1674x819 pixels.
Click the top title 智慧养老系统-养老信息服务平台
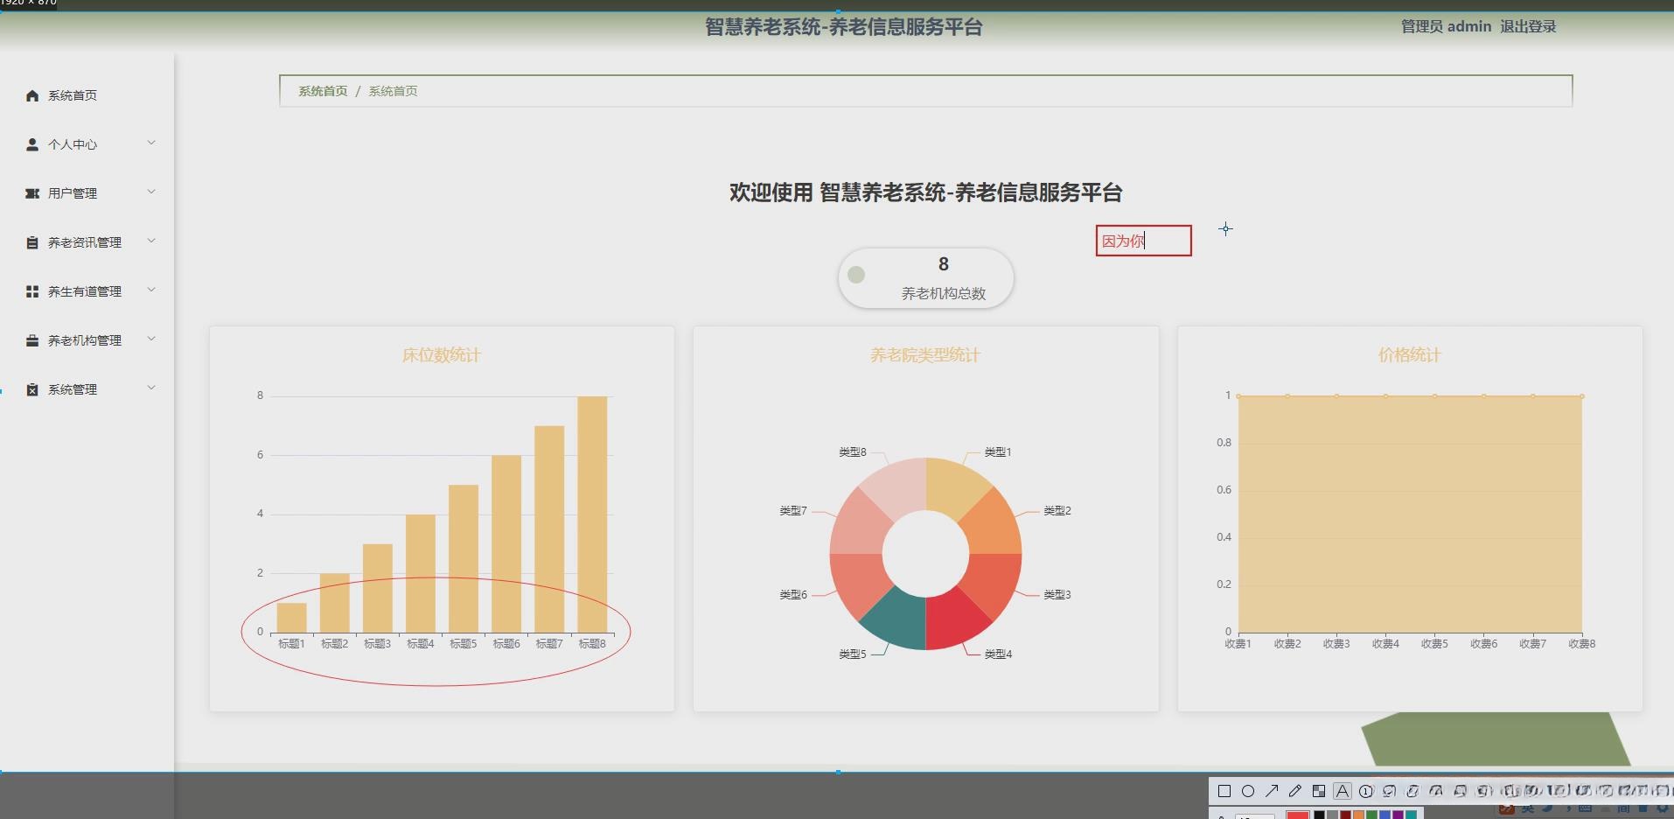click(x=844, y=27)
